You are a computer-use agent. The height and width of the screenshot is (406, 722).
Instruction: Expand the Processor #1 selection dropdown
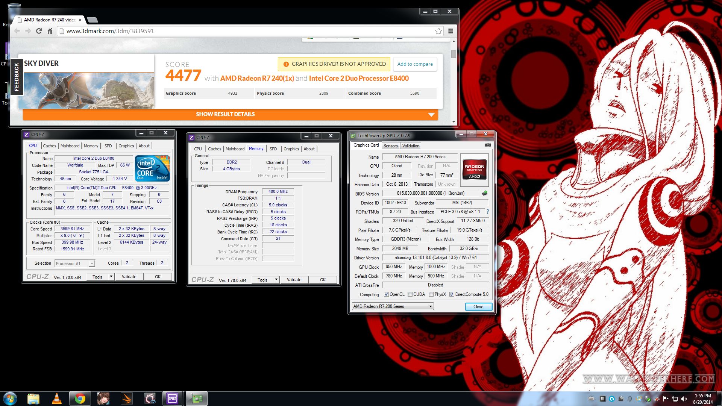(91, 264)
